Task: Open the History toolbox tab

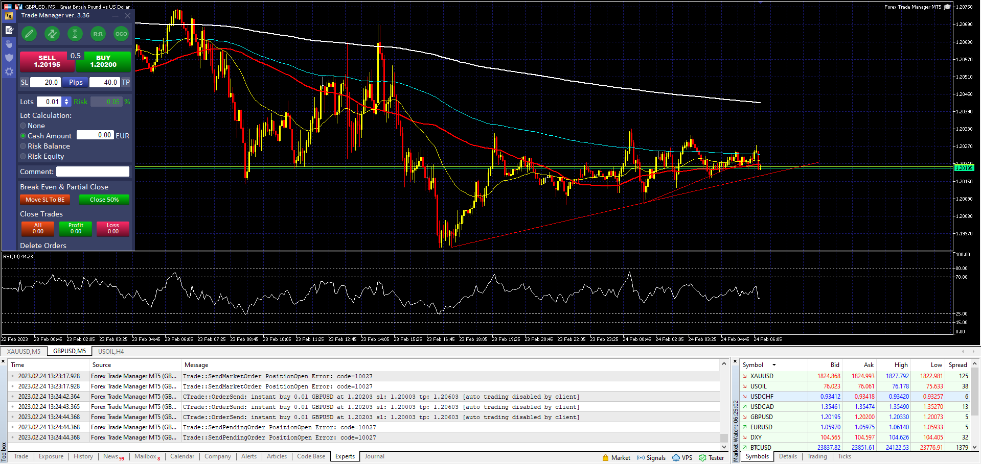Action: point(83,456)
